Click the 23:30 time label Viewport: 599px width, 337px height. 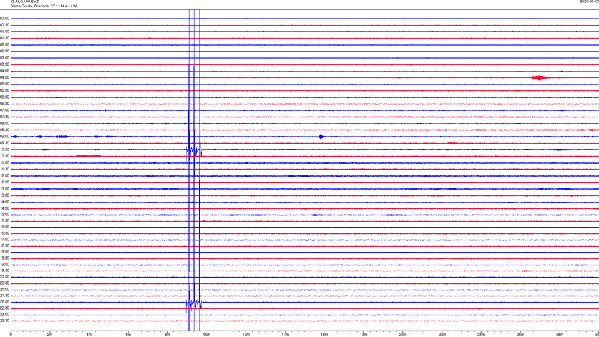click(4, 321)
